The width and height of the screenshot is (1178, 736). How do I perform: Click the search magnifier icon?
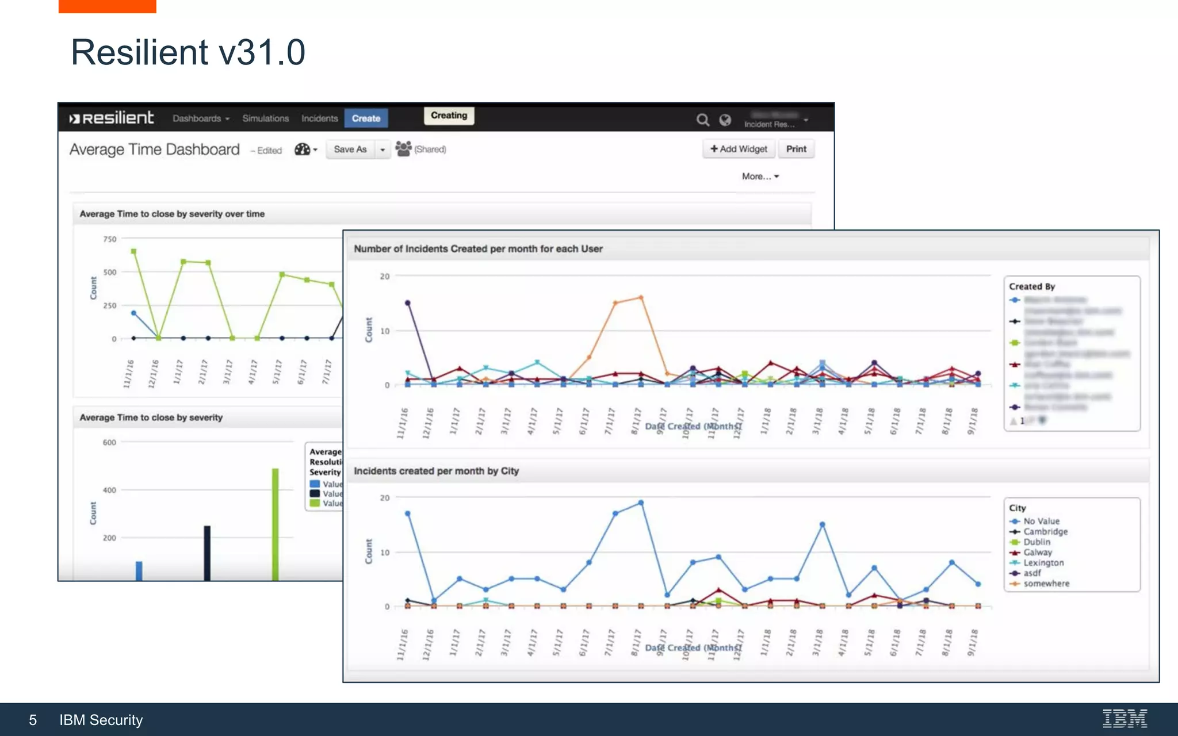coord(702,120)
